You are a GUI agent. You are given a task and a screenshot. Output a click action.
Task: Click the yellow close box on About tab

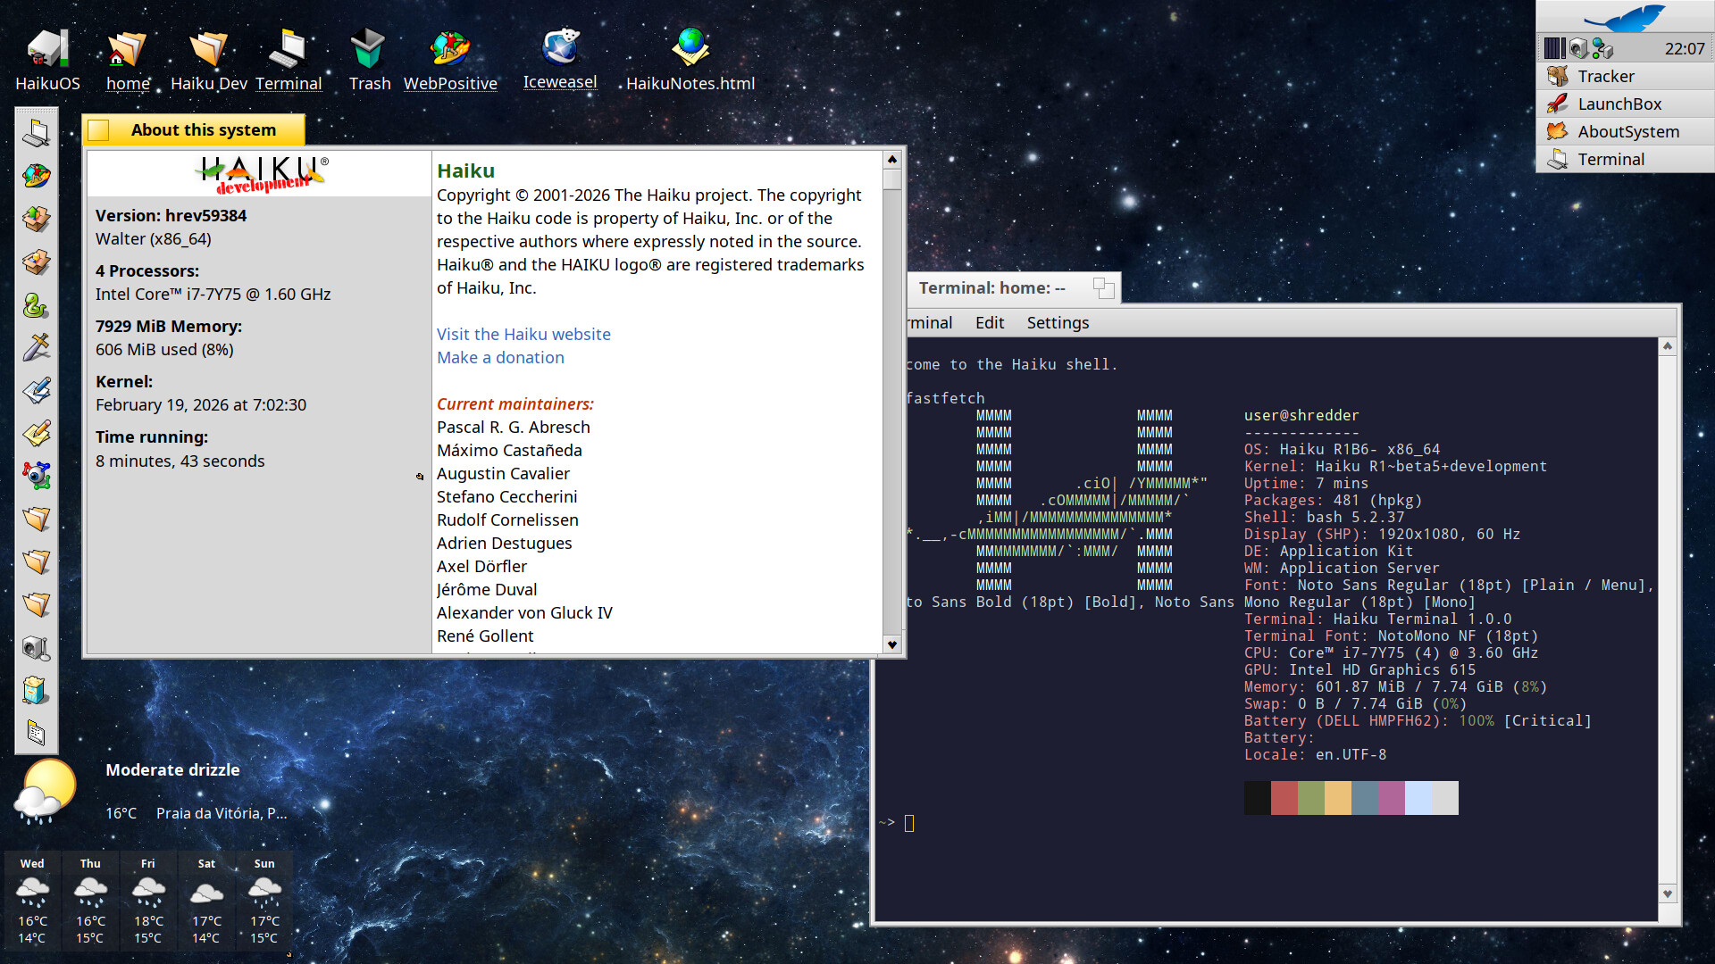99,130
